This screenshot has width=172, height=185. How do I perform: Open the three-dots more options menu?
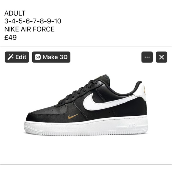pyautogui.click(x=147, y=57)
